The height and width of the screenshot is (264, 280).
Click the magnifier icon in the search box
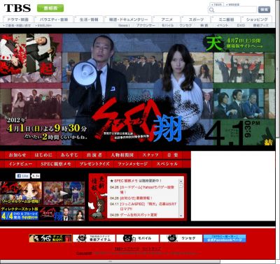click(x=211, y=10)
